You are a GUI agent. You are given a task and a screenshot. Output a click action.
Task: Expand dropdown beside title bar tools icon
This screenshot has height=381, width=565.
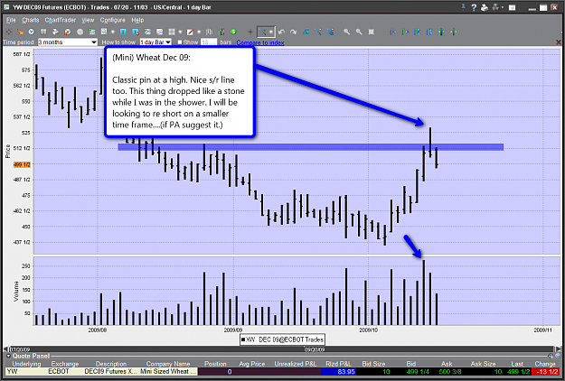tap(502, 7)
